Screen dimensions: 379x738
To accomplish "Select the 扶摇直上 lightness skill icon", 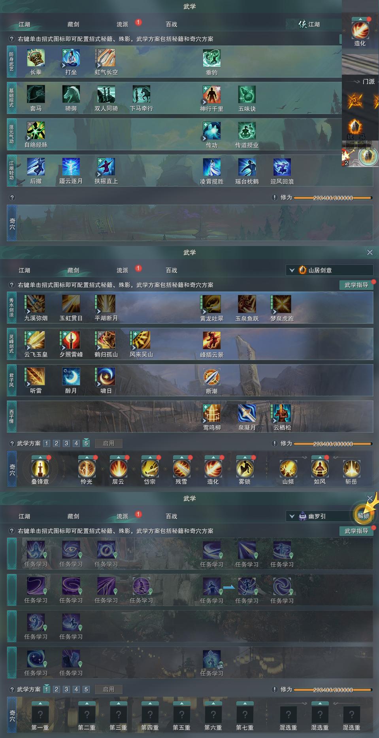I will click(x=106, y=167).
